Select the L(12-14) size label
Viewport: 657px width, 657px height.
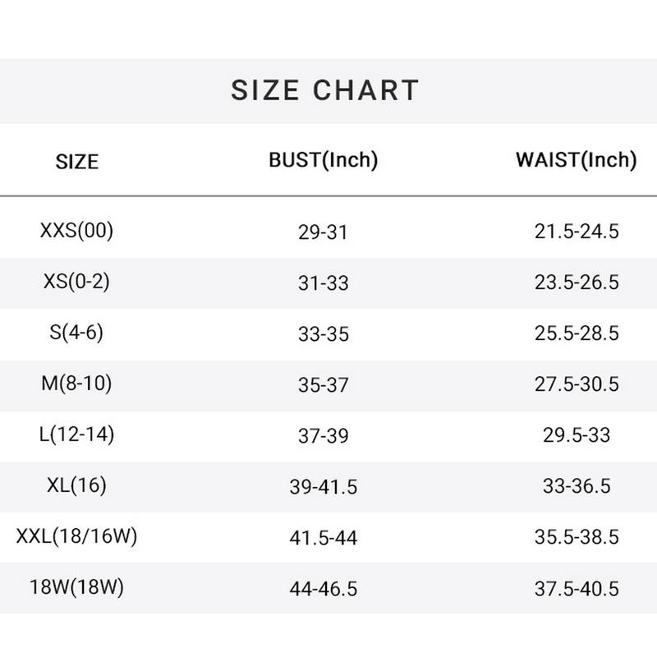click(76, 434)
